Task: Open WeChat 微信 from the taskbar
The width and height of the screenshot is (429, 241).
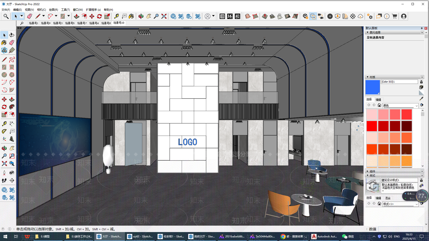Action: (348, 236)
